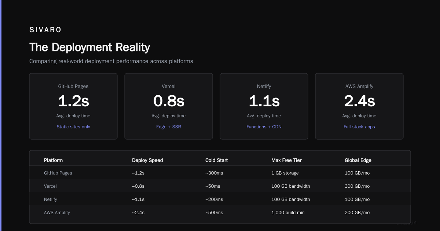Image resolution: width=440 pixels, height=231 pixels.
Task: Click the subtitle about comparing real-world deployment performance
Action: point(111,61)
